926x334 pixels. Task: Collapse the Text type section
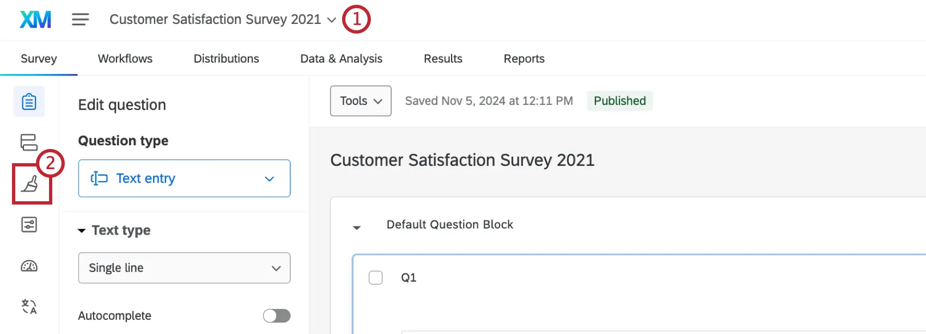pos(82,231)
